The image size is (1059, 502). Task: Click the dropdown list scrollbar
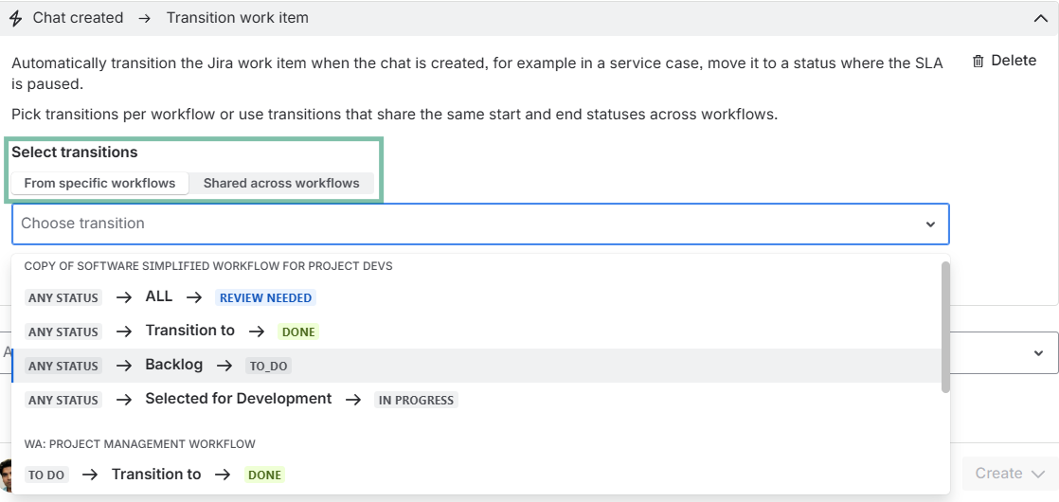coord(944,327)
